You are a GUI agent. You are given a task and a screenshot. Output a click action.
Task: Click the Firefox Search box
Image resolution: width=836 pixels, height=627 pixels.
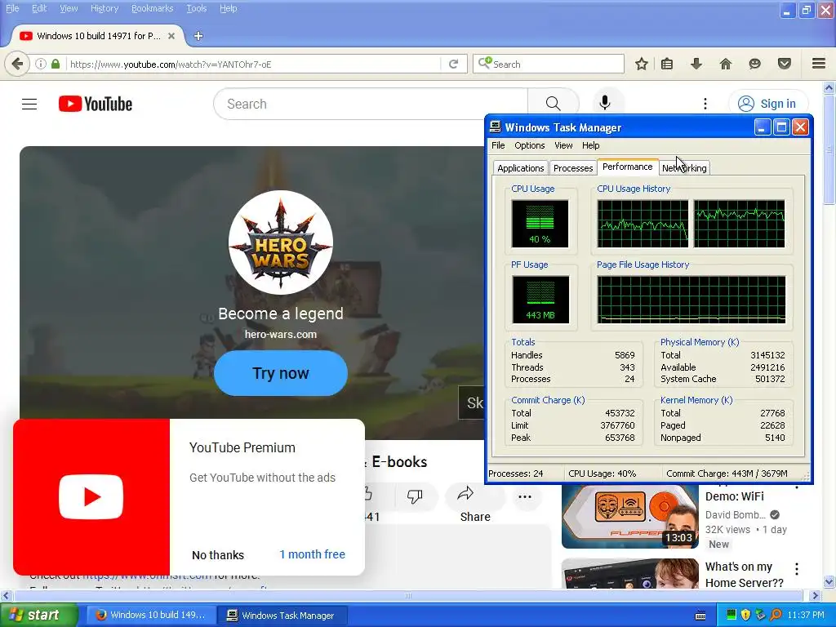(548, 64)
